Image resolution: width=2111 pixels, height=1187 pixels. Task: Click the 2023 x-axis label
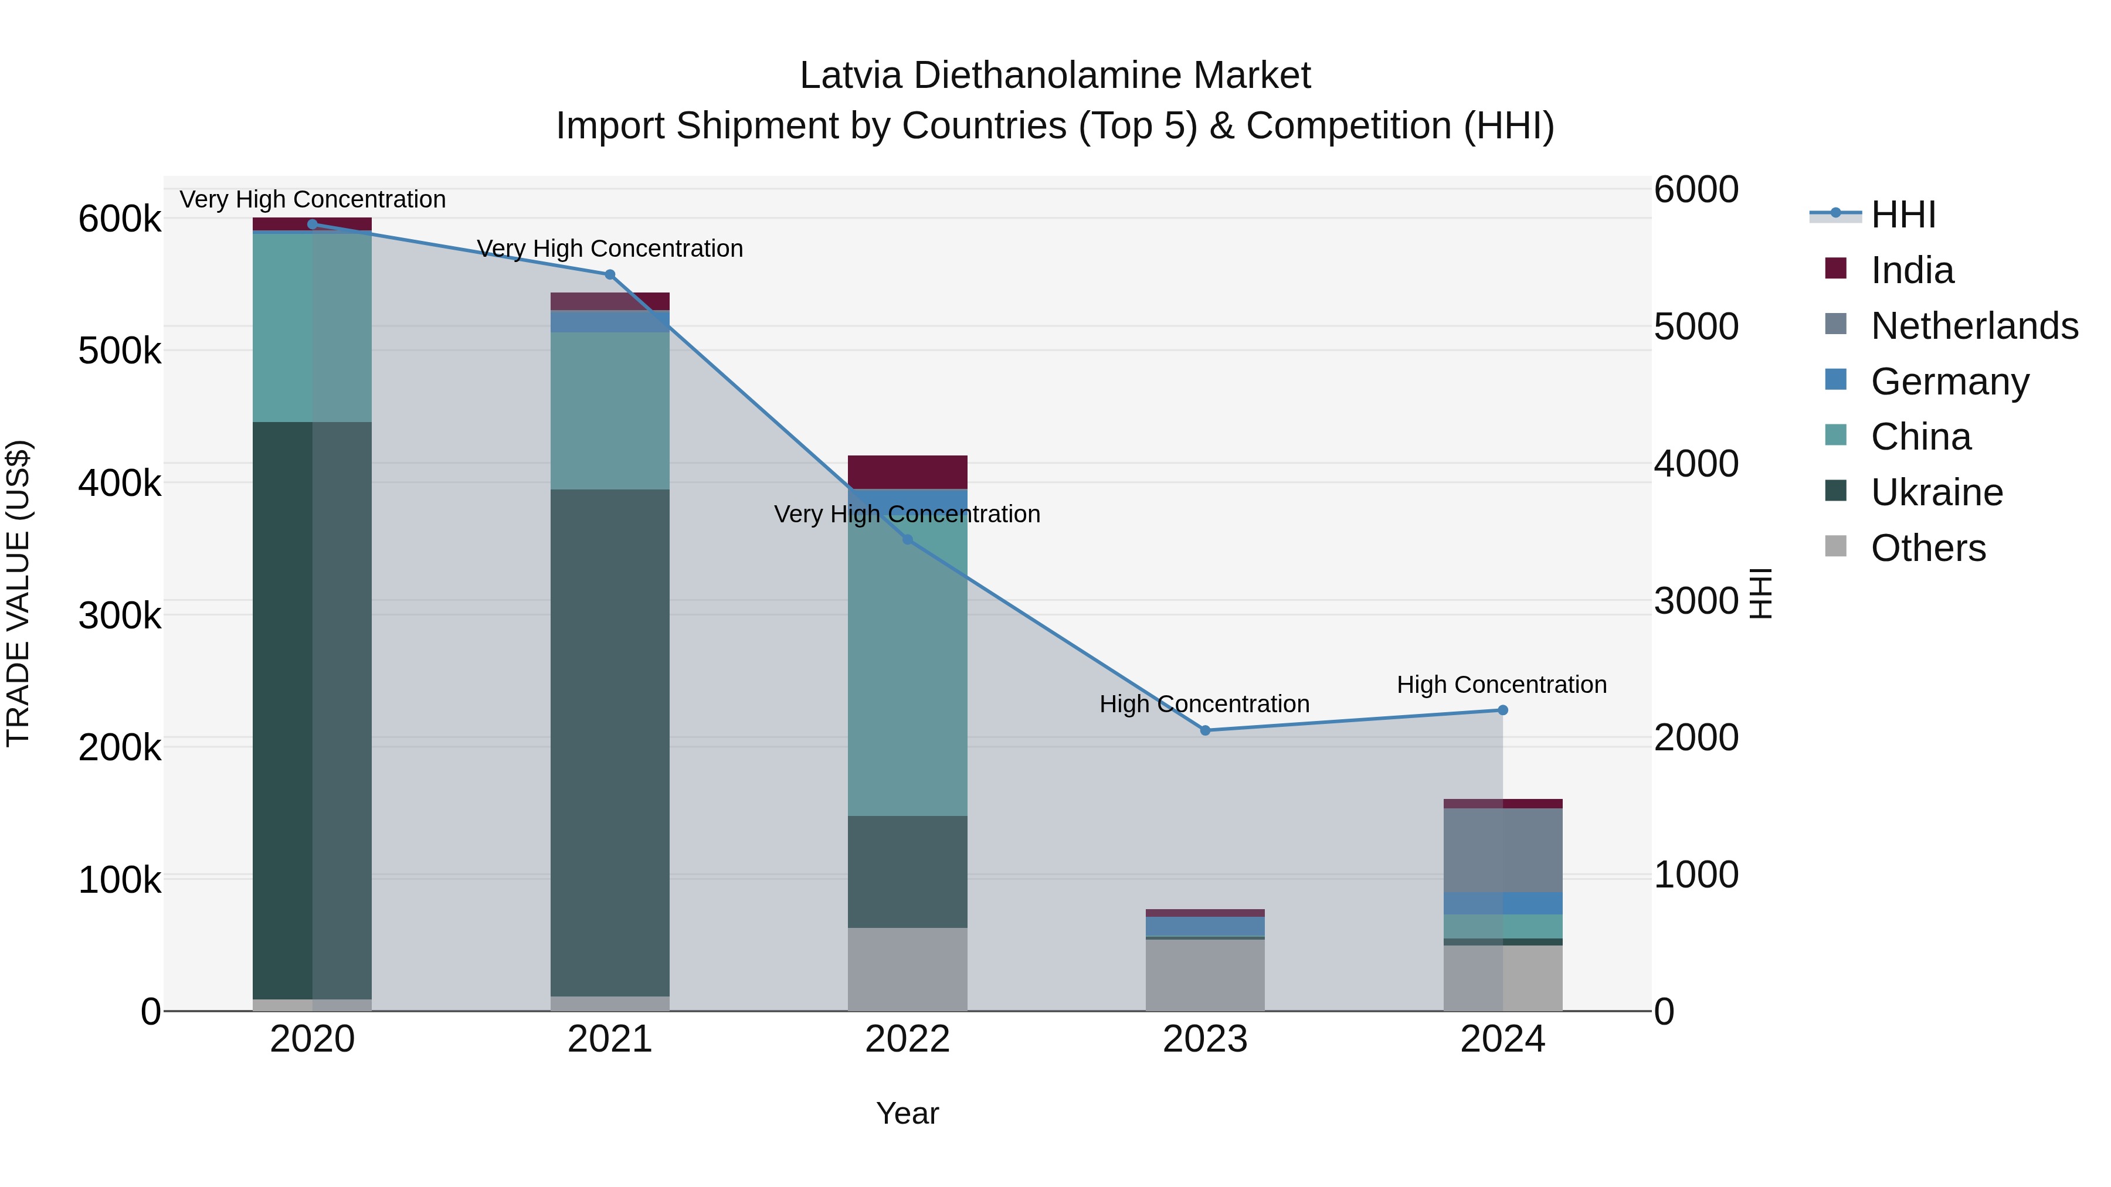(x=1204, y=1039)
